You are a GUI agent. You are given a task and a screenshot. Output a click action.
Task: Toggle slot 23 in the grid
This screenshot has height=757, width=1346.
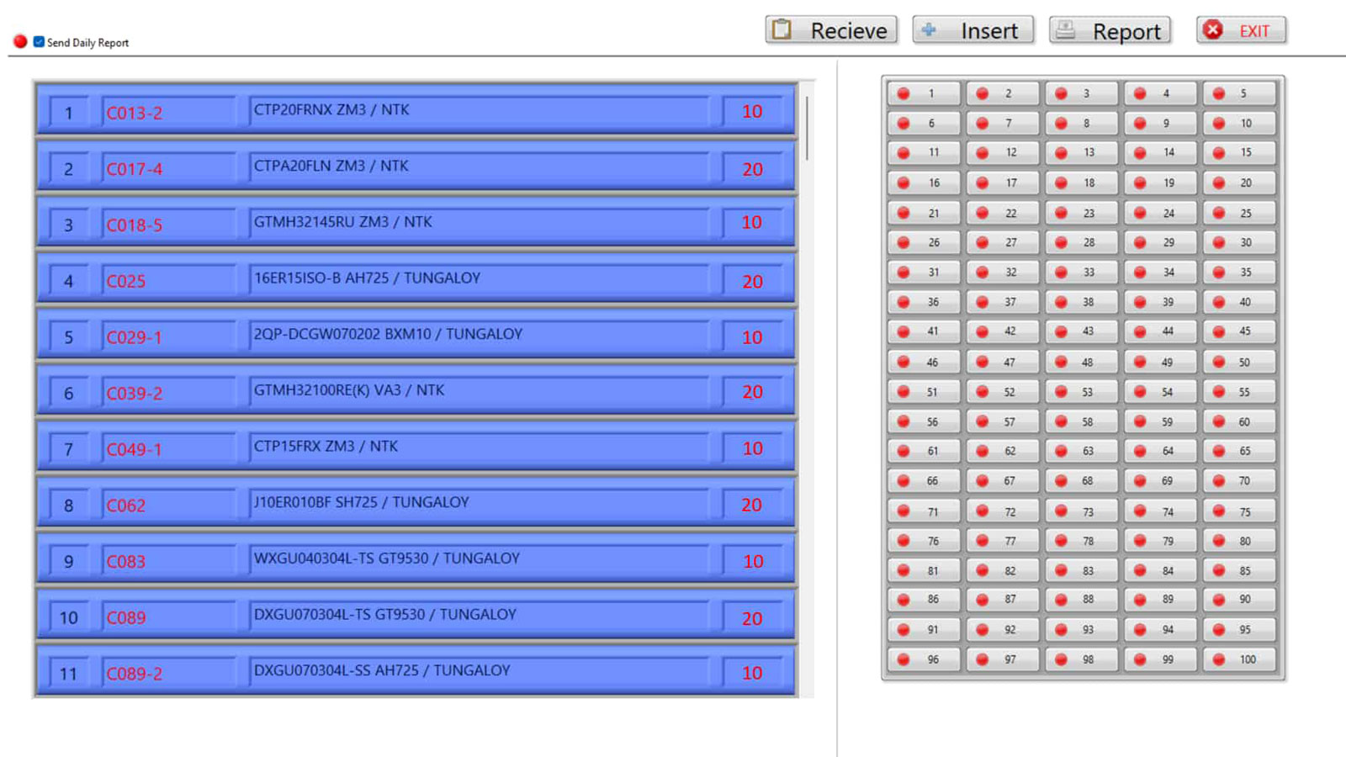[x=1081, y=213]
